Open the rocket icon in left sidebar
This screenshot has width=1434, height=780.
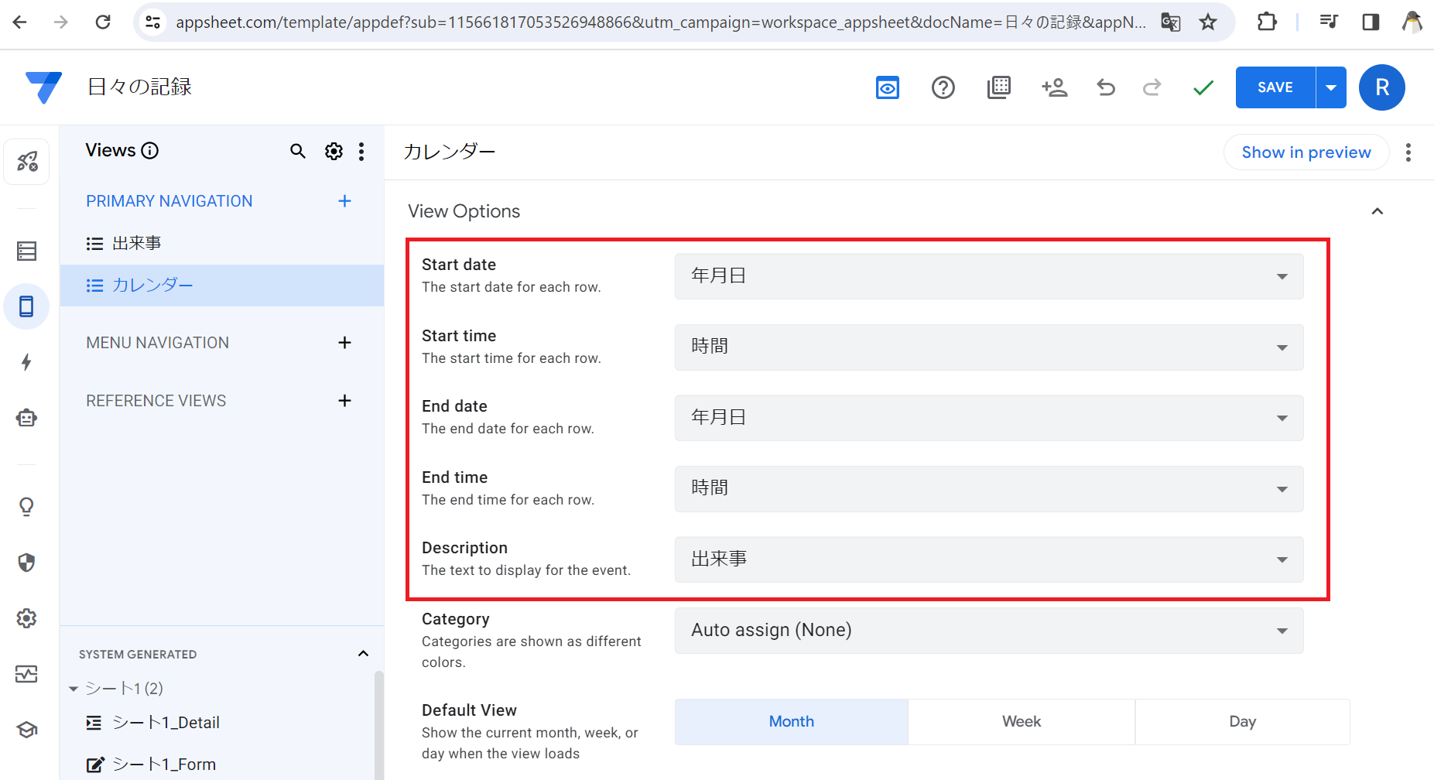point(27,162)
